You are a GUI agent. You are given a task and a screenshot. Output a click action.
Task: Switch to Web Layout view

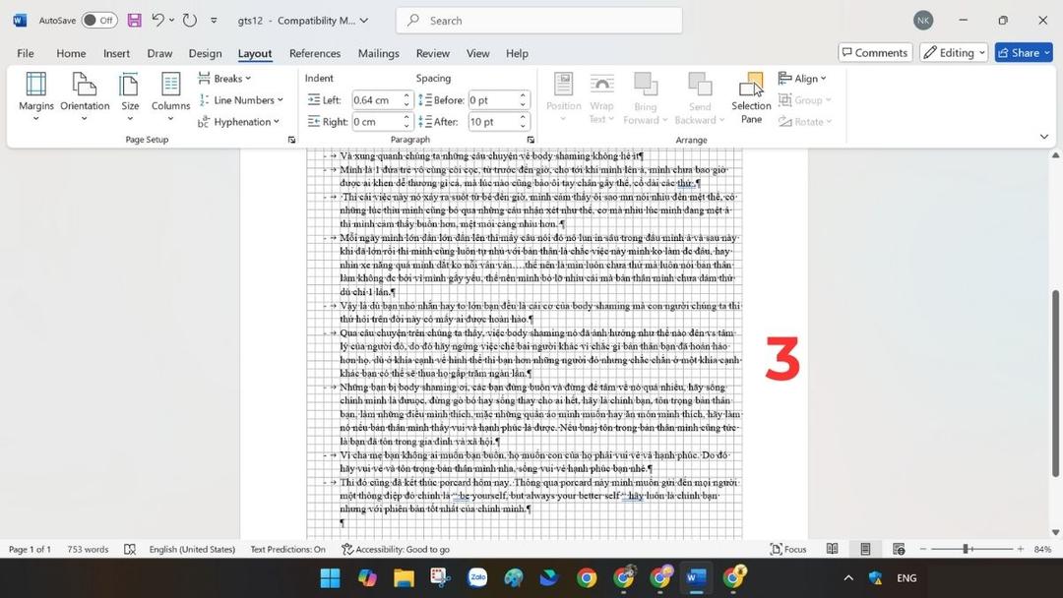(x=897, y=549)
